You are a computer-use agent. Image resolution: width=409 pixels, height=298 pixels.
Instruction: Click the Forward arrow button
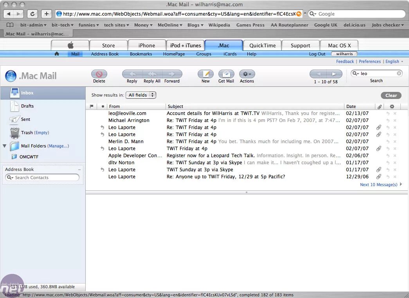pos(172,74)
